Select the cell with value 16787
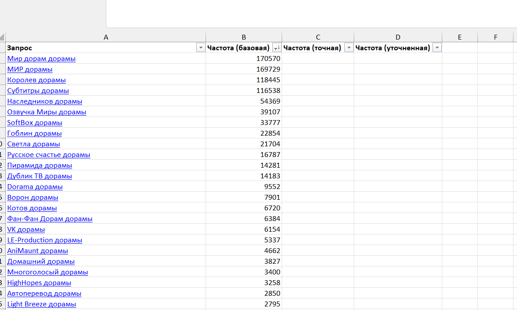 tap(244, 154)
